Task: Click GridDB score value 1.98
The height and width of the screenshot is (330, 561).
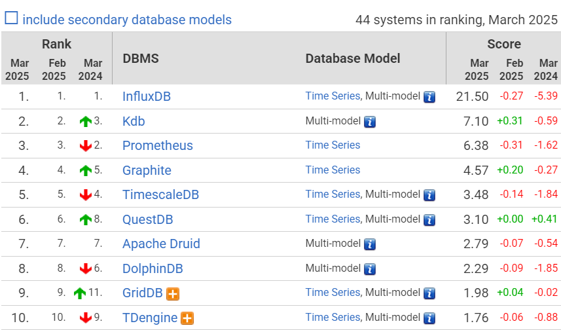Action: pos(475,293)
